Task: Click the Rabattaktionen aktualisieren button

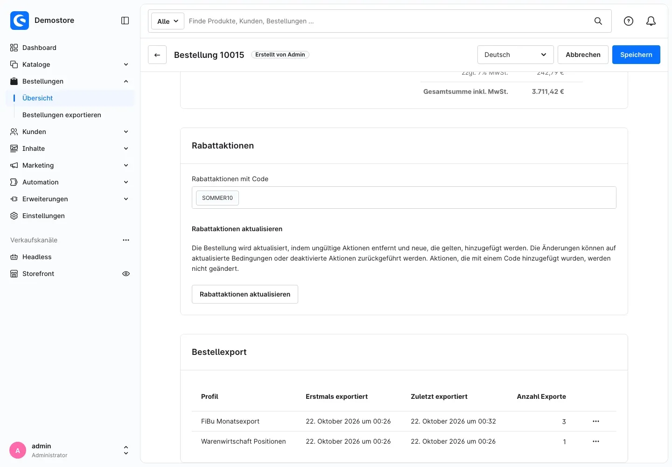Action: point(245,294)
